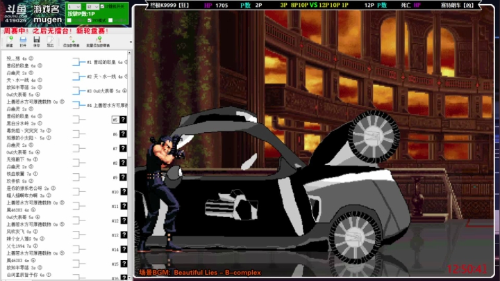Viewport: 500px width, 281px height.
Task: Select bracket winner '#2 天丶水一线'
Action: (x=107, y=77)
